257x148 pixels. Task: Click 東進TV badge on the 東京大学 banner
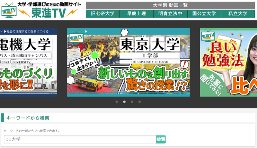coord(75,36)
